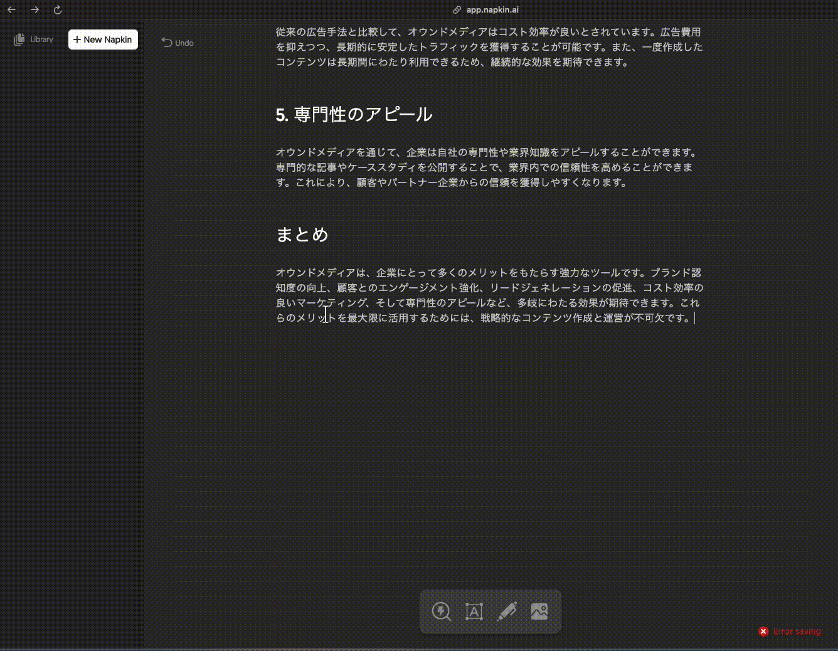
Task: Click line starting 知度の向上、顧客との
Action: click(490, 288)
